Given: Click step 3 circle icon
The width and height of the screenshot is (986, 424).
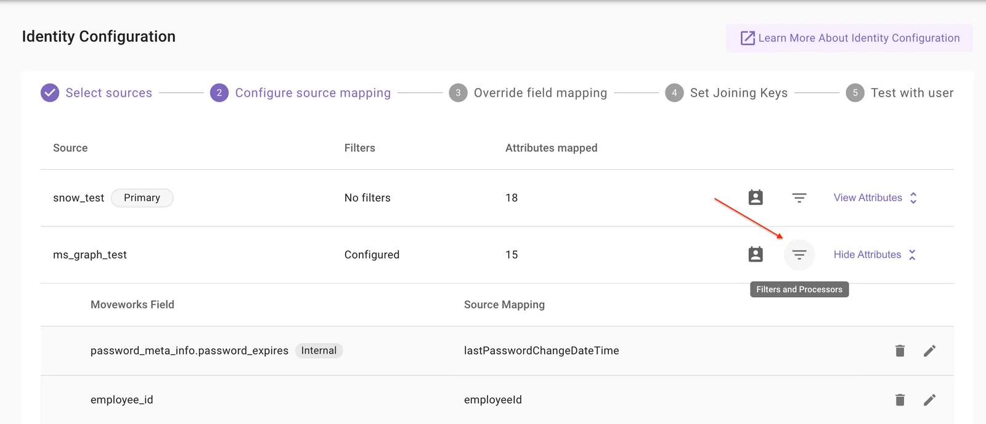Looking at the screenshot, I should click(x=458, y=93).
